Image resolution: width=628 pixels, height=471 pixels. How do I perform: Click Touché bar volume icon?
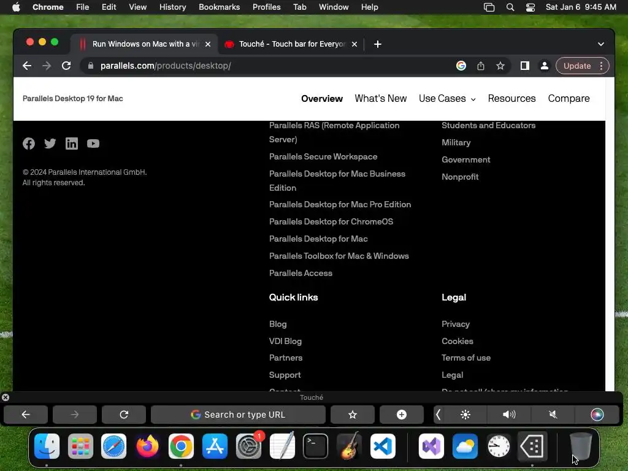509,415
